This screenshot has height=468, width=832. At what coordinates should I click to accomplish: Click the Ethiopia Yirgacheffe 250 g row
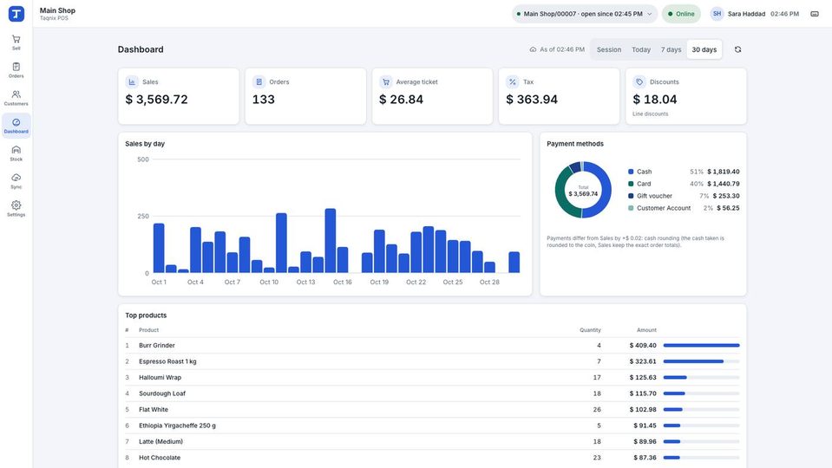[x=432, y=426]
